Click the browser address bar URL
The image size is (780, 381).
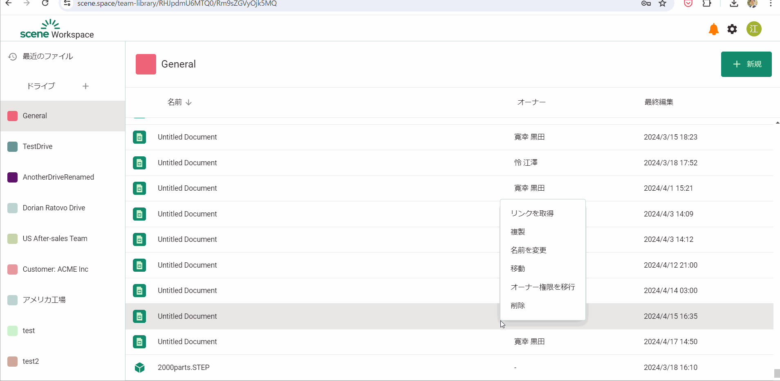click(x=177, y=4)
